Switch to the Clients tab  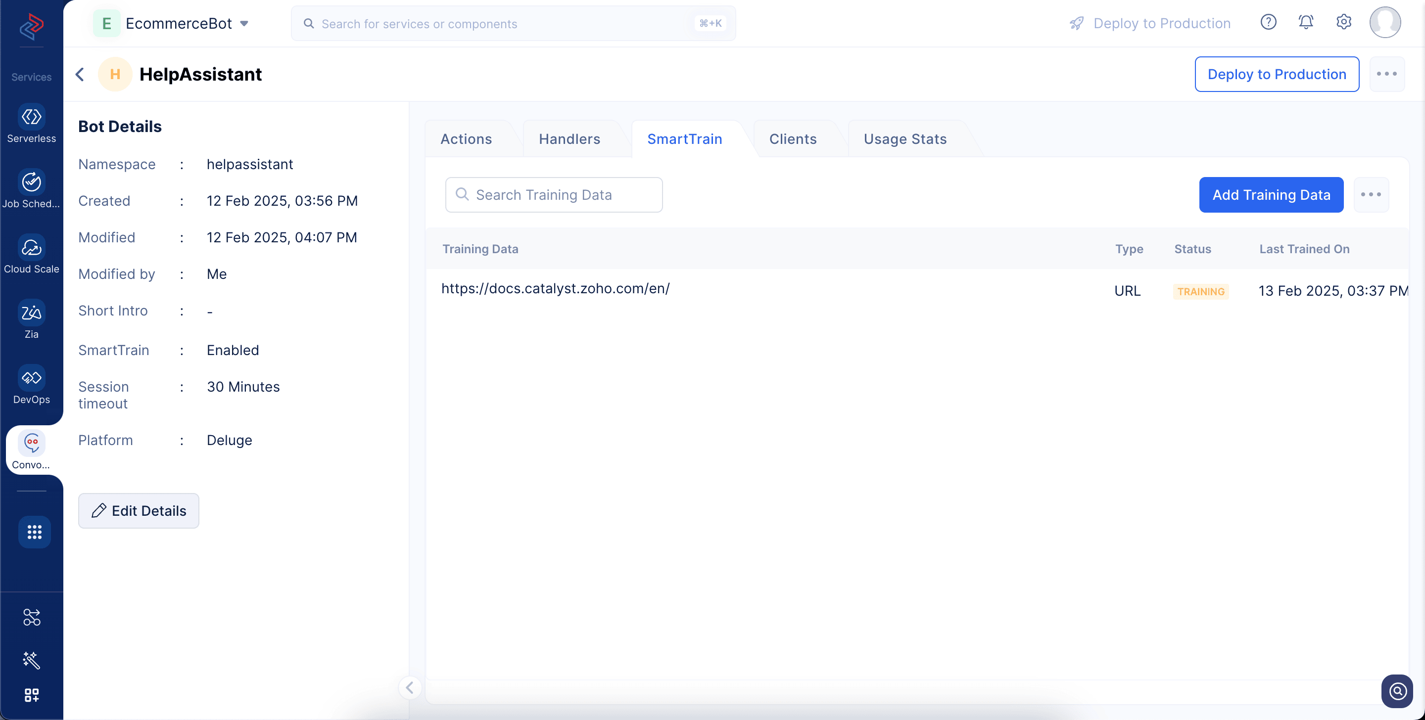click(x=793, y=139)
